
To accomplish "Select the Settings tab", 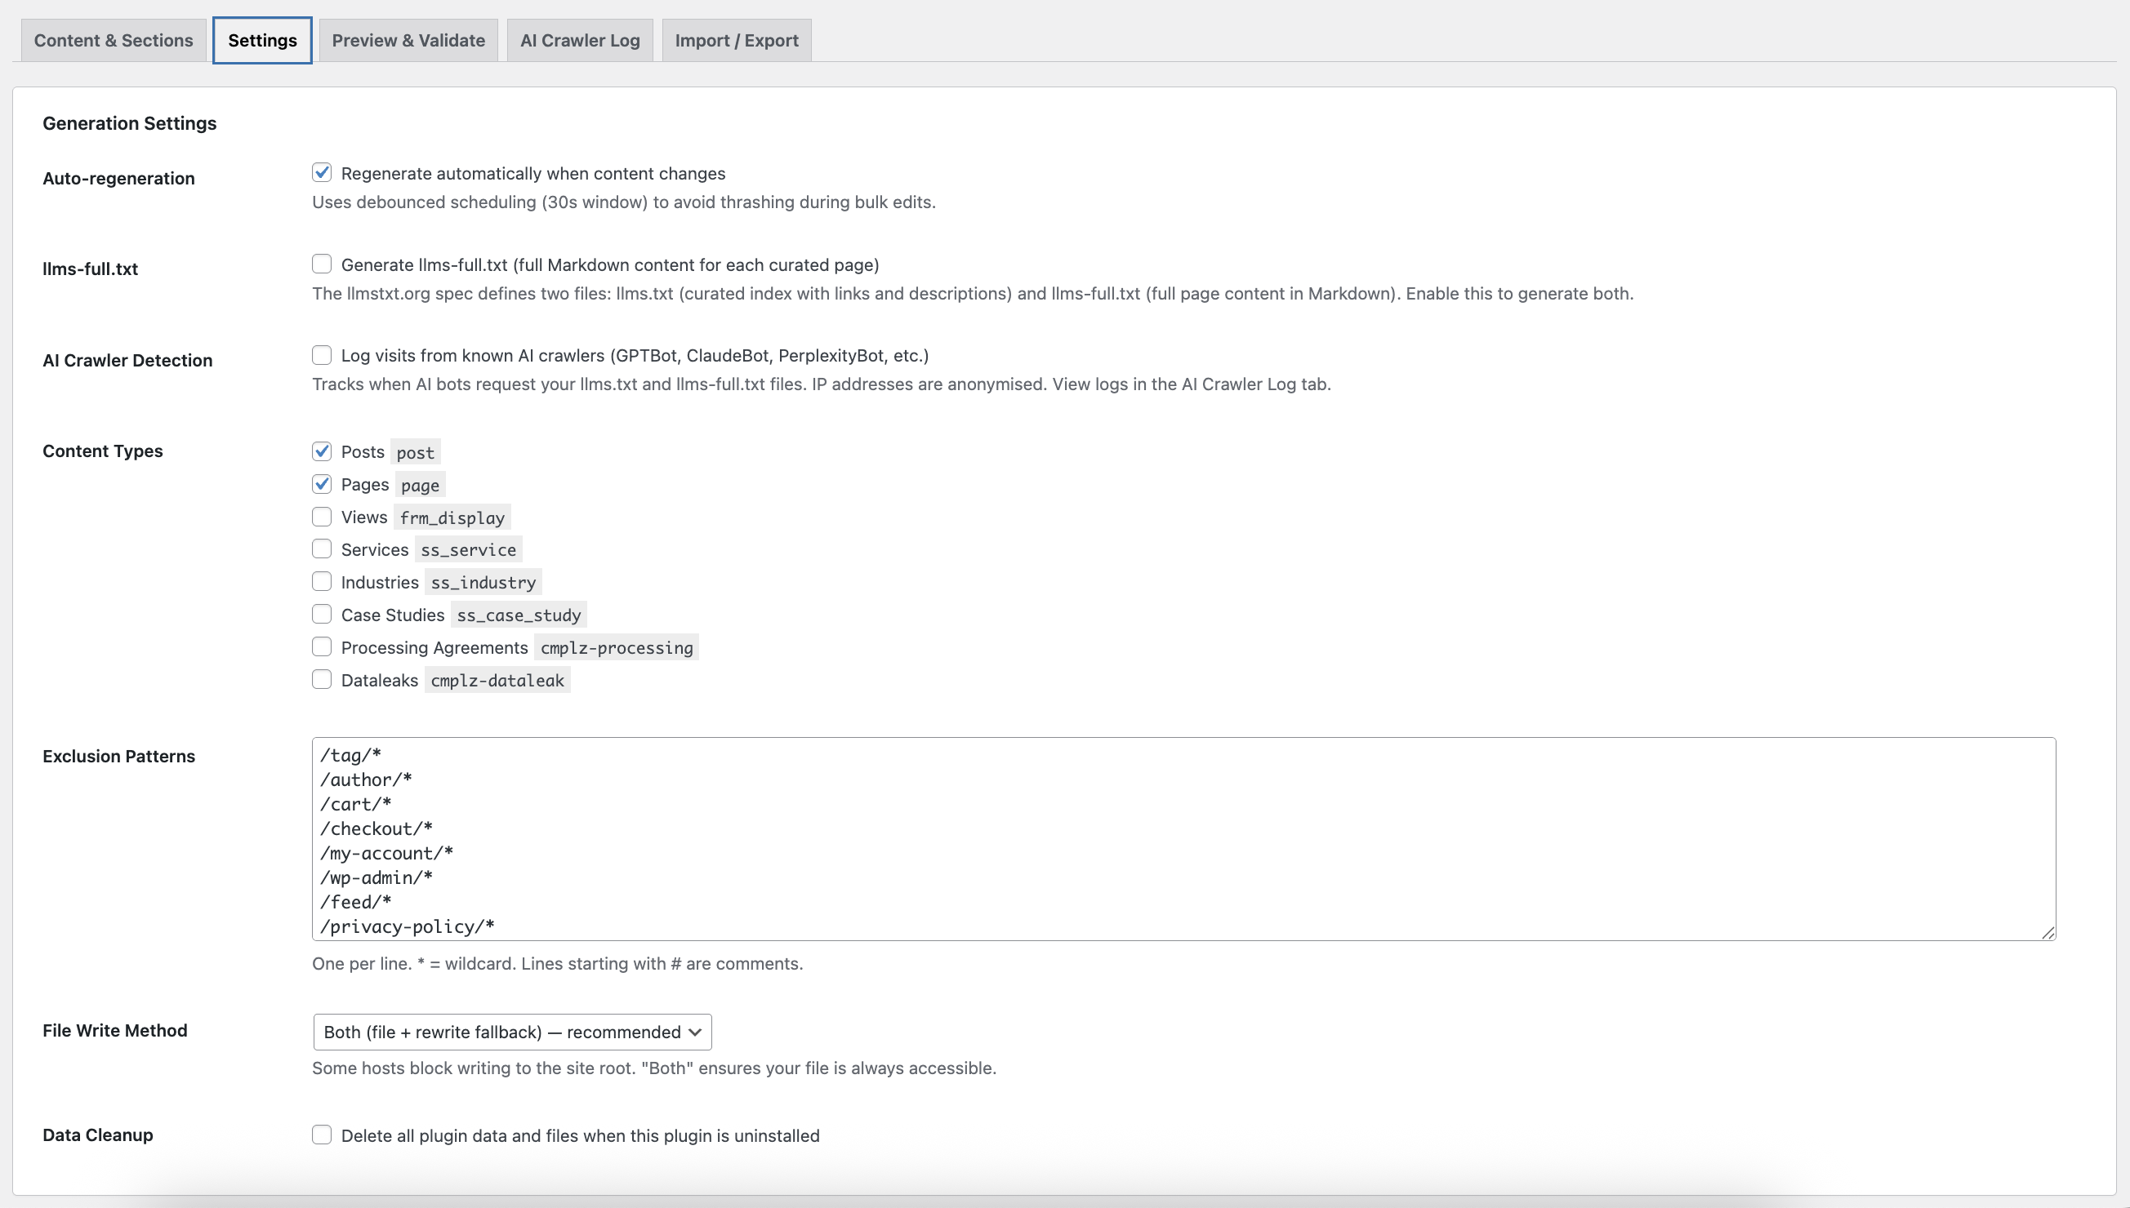I will (261, 39).
